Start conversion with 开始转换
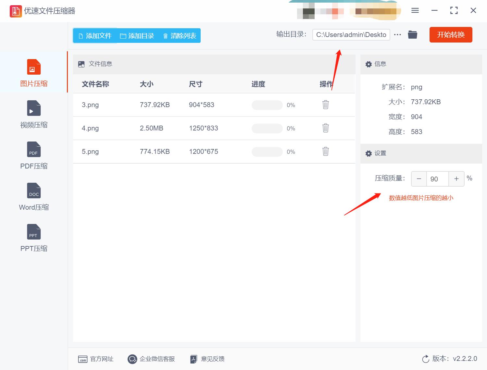Image resolution: width=487 pixels, height=370 pixels. point(451,35)
